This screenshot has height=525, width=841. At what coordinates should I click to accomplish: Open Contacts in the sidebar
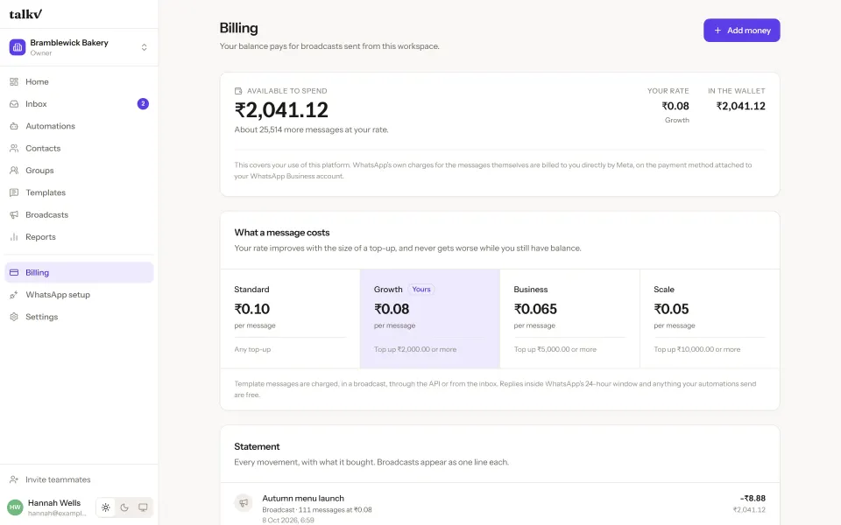tap(79, 149)
